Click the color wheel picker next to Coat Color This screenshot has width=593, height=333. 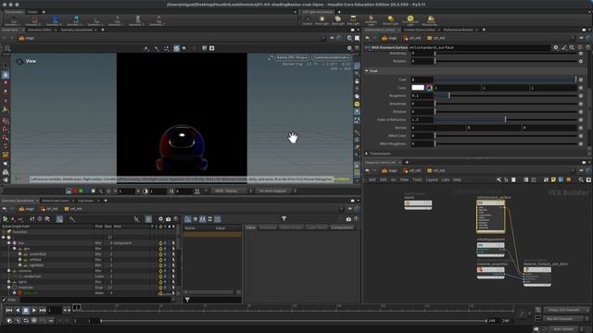click(429, 88)
